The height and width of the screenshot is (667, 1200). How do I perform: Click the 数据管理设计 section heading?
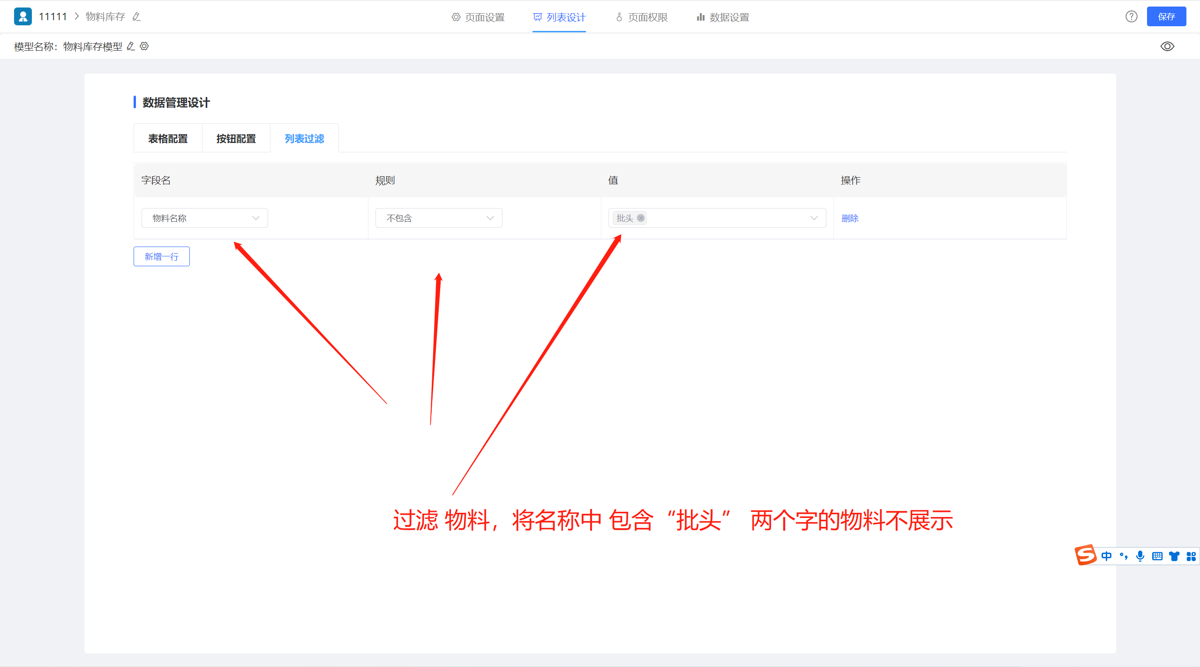pyautogui.click(x=176, y=102)
